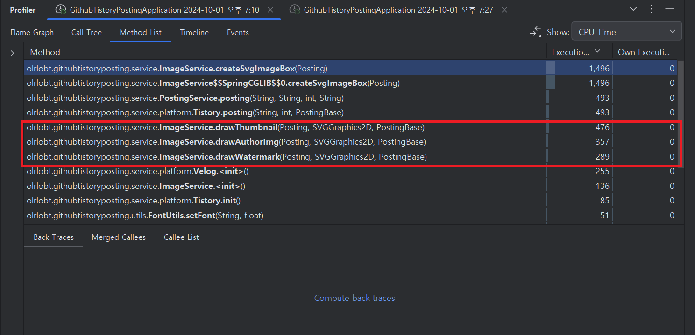Select Velog.<init>() method row
This screenshot has height=335, width=695.
pos(351,171)
